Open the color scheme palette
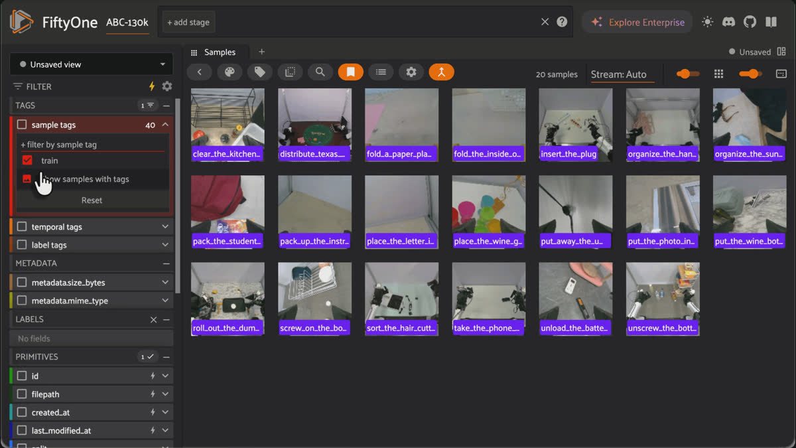The height and width of the screenshot is (448, 796). pos(230,72)
